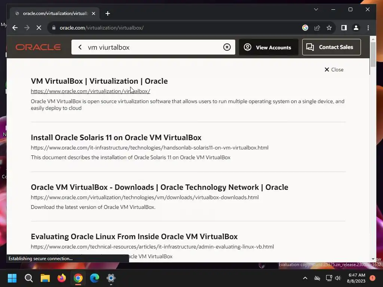
Task: Open Microsoft Edge from taskbar
Action: pyautogui.click(x=95, y=278)
